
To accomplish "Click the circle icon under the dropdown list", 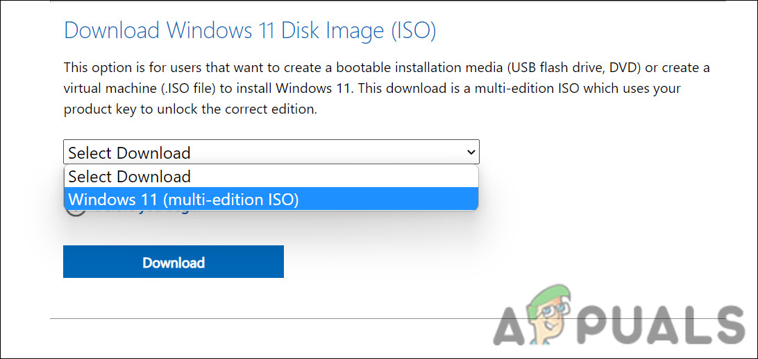I will (x=75, y=211).
